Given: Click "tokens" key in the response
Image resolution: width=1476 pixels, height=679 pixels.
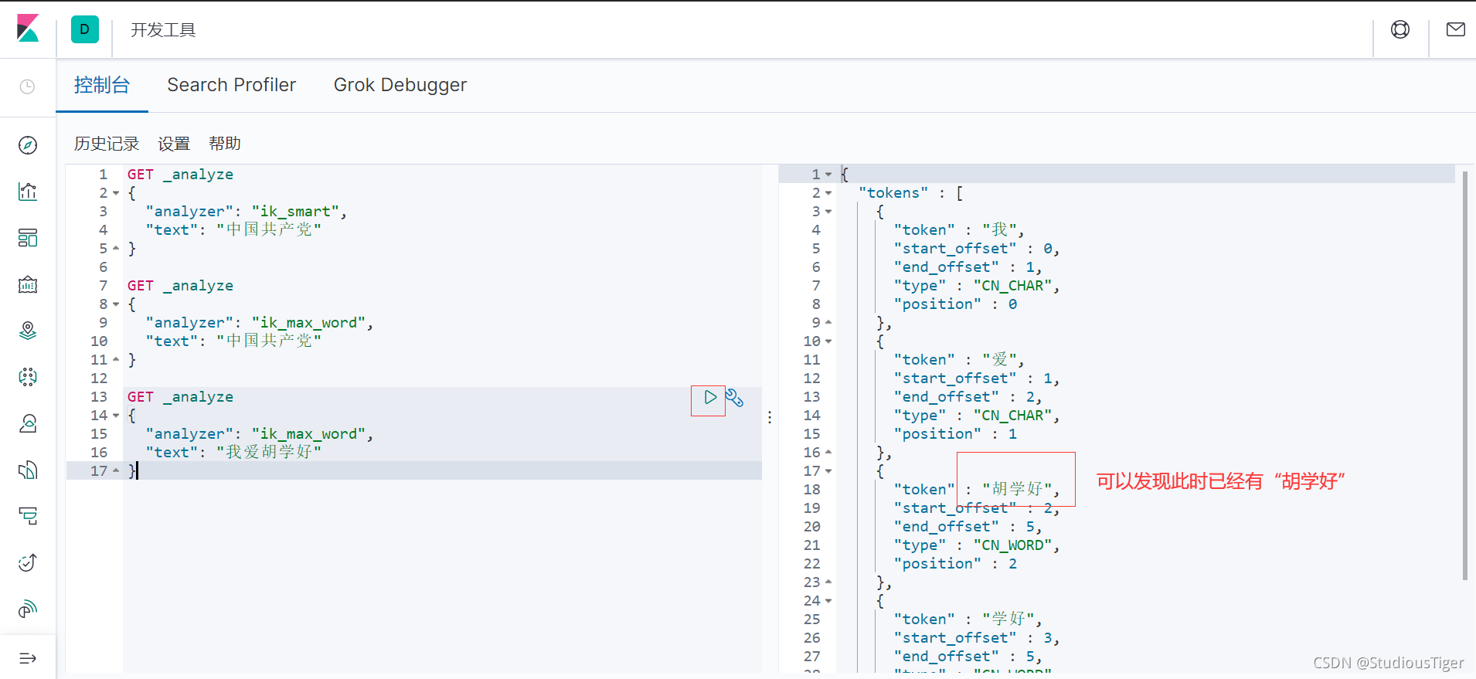Looking at the screenshot, I should click(x=893, y=193).
